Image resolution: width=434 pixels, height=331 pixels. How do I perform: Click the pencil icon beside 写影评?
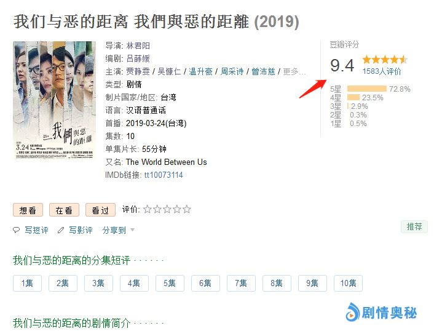pos(61,230)
